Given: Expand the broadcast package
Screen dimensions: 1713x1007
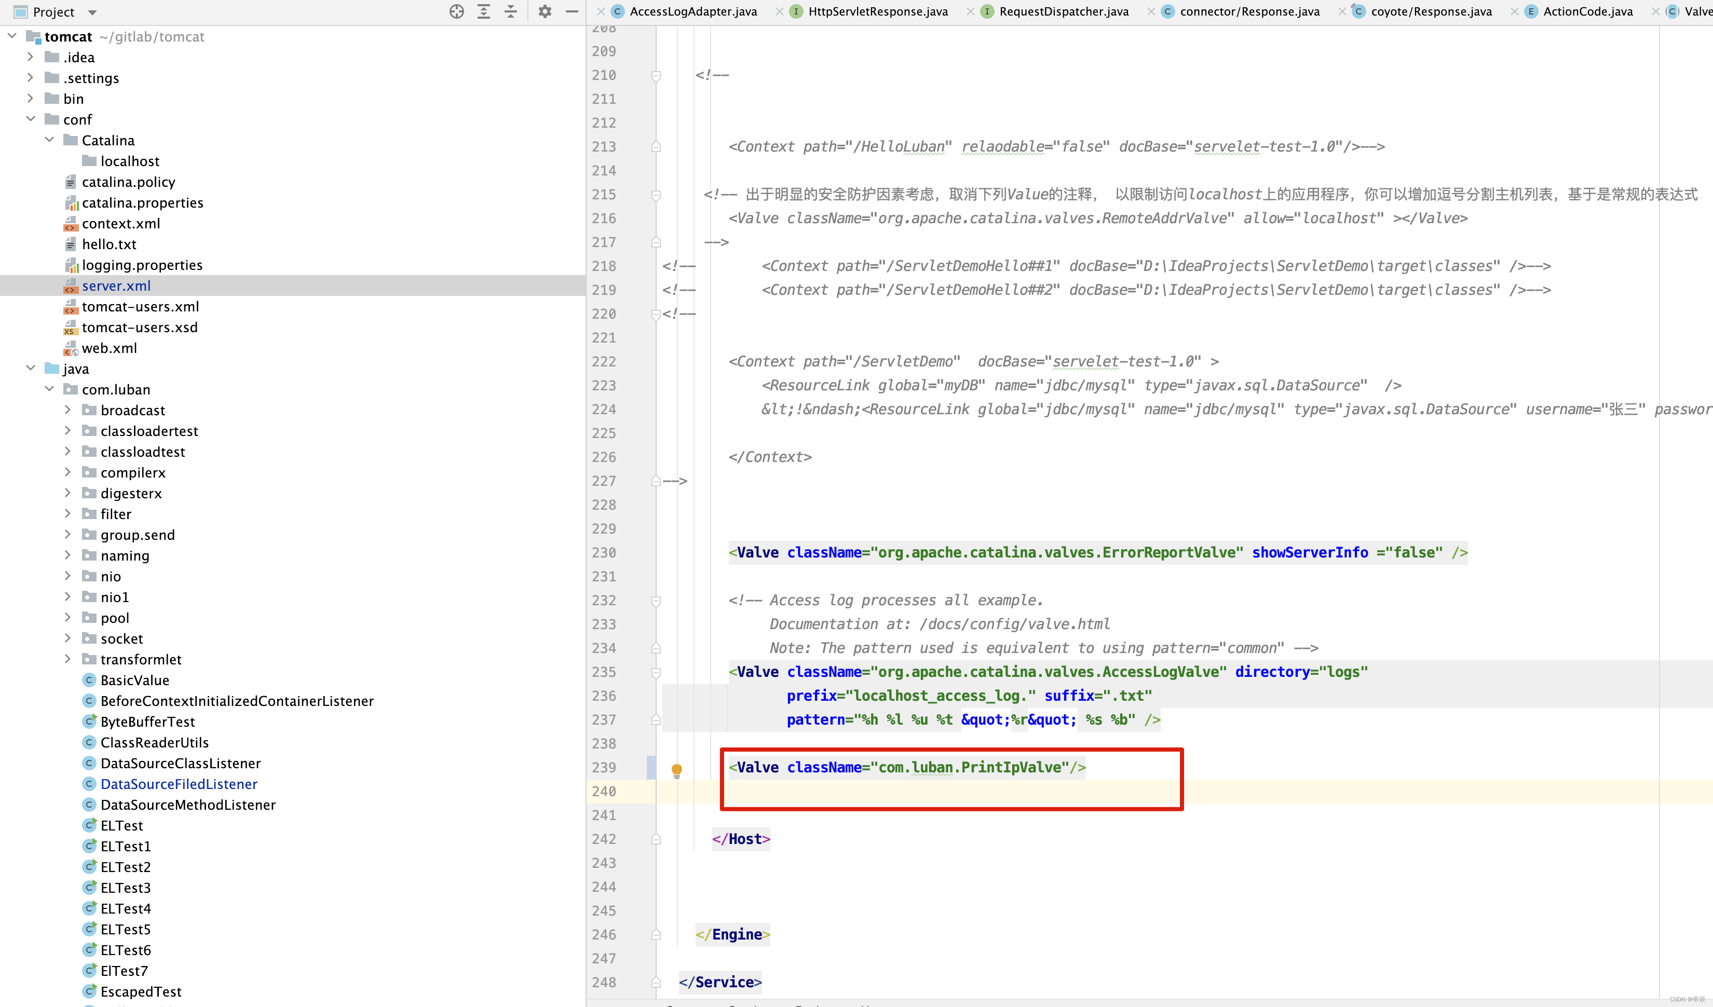Looking at the screenshot, I should 67,410.
